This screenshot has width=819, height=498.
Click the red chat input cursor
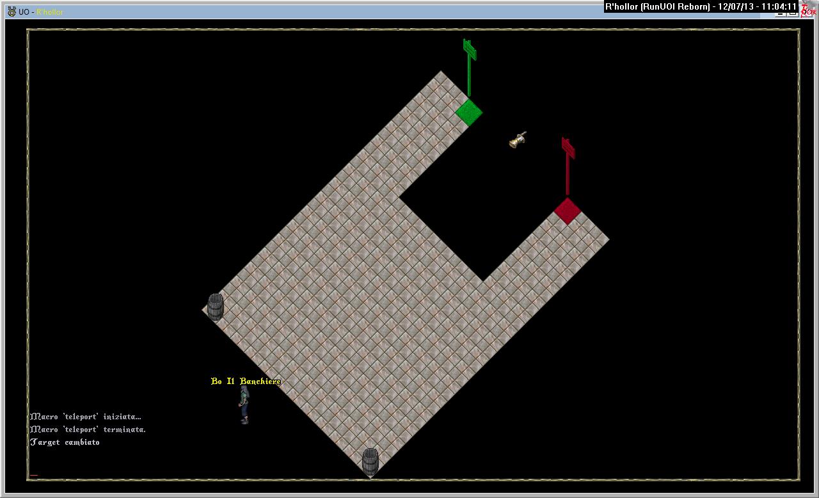coord(34,476)
